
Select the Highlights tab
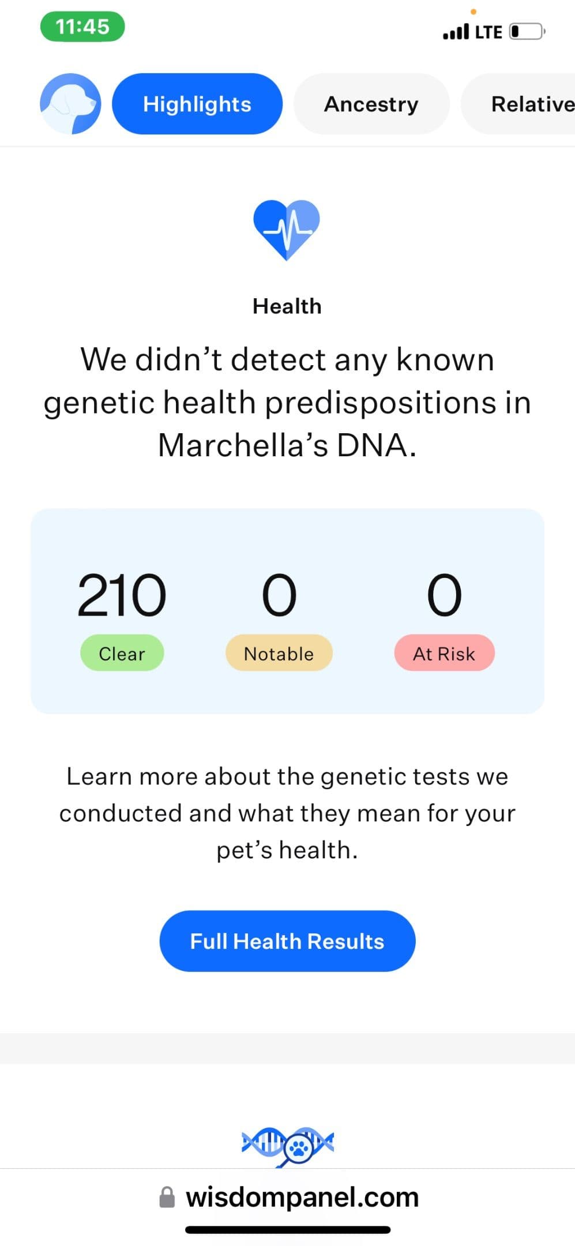[x=197, y=104]
